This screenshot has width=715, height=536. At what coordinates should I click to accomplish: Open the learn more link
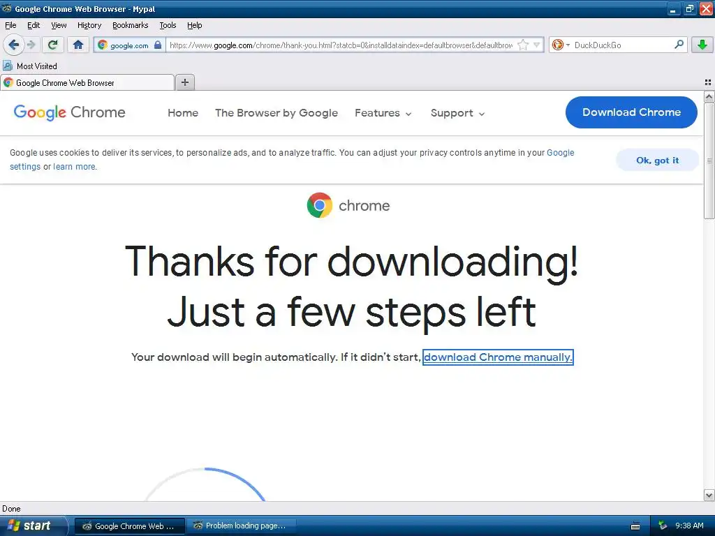pyautogui.click(x=74, y=167)
